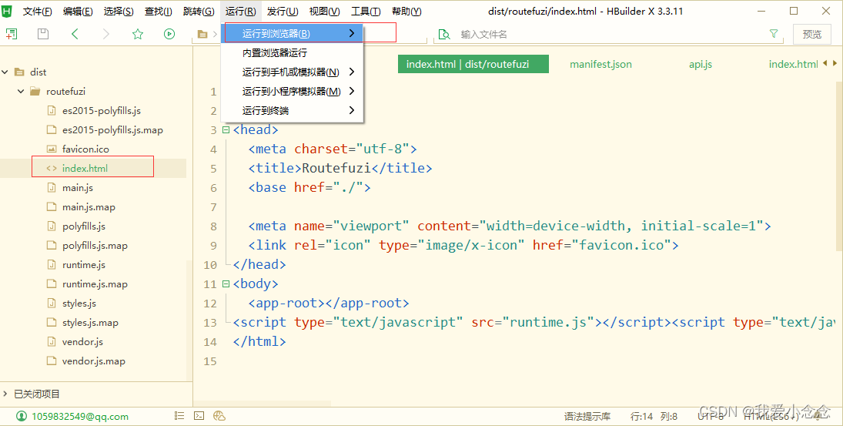
Task: Select styles.js.map in file tree
Action: coord(90,323)
